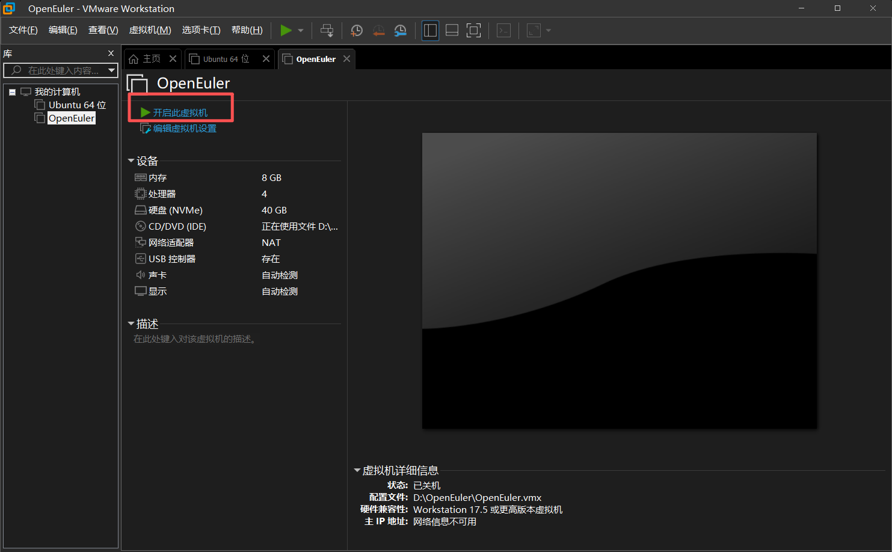
Task: Click the virtual machine preview thumbnail
Action: coord(620,281)
